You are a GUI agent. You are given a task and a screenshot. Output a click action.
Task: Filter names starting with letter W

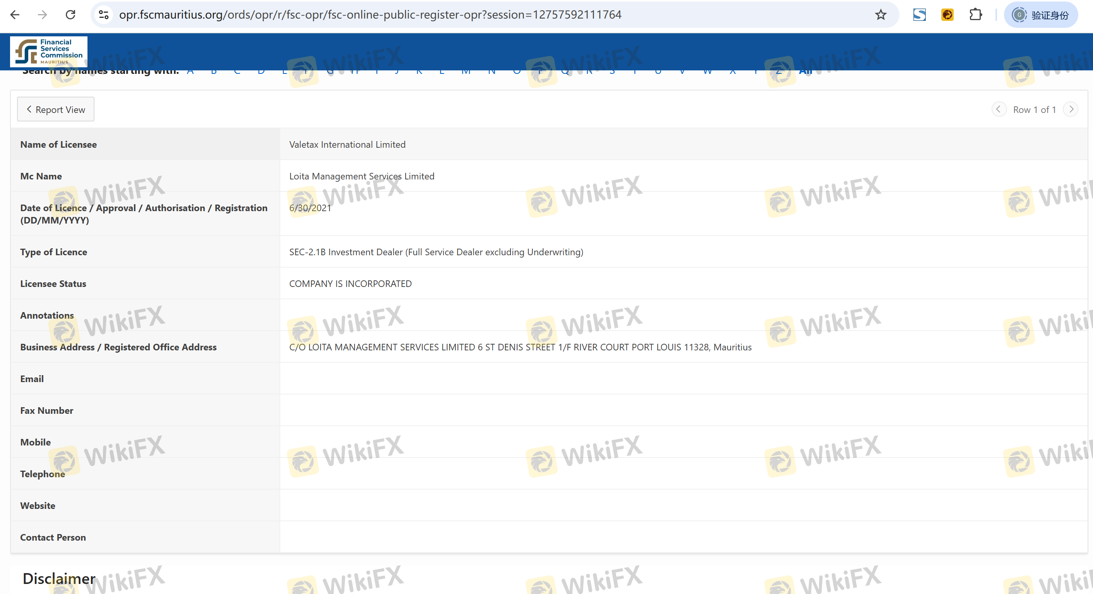707,72
